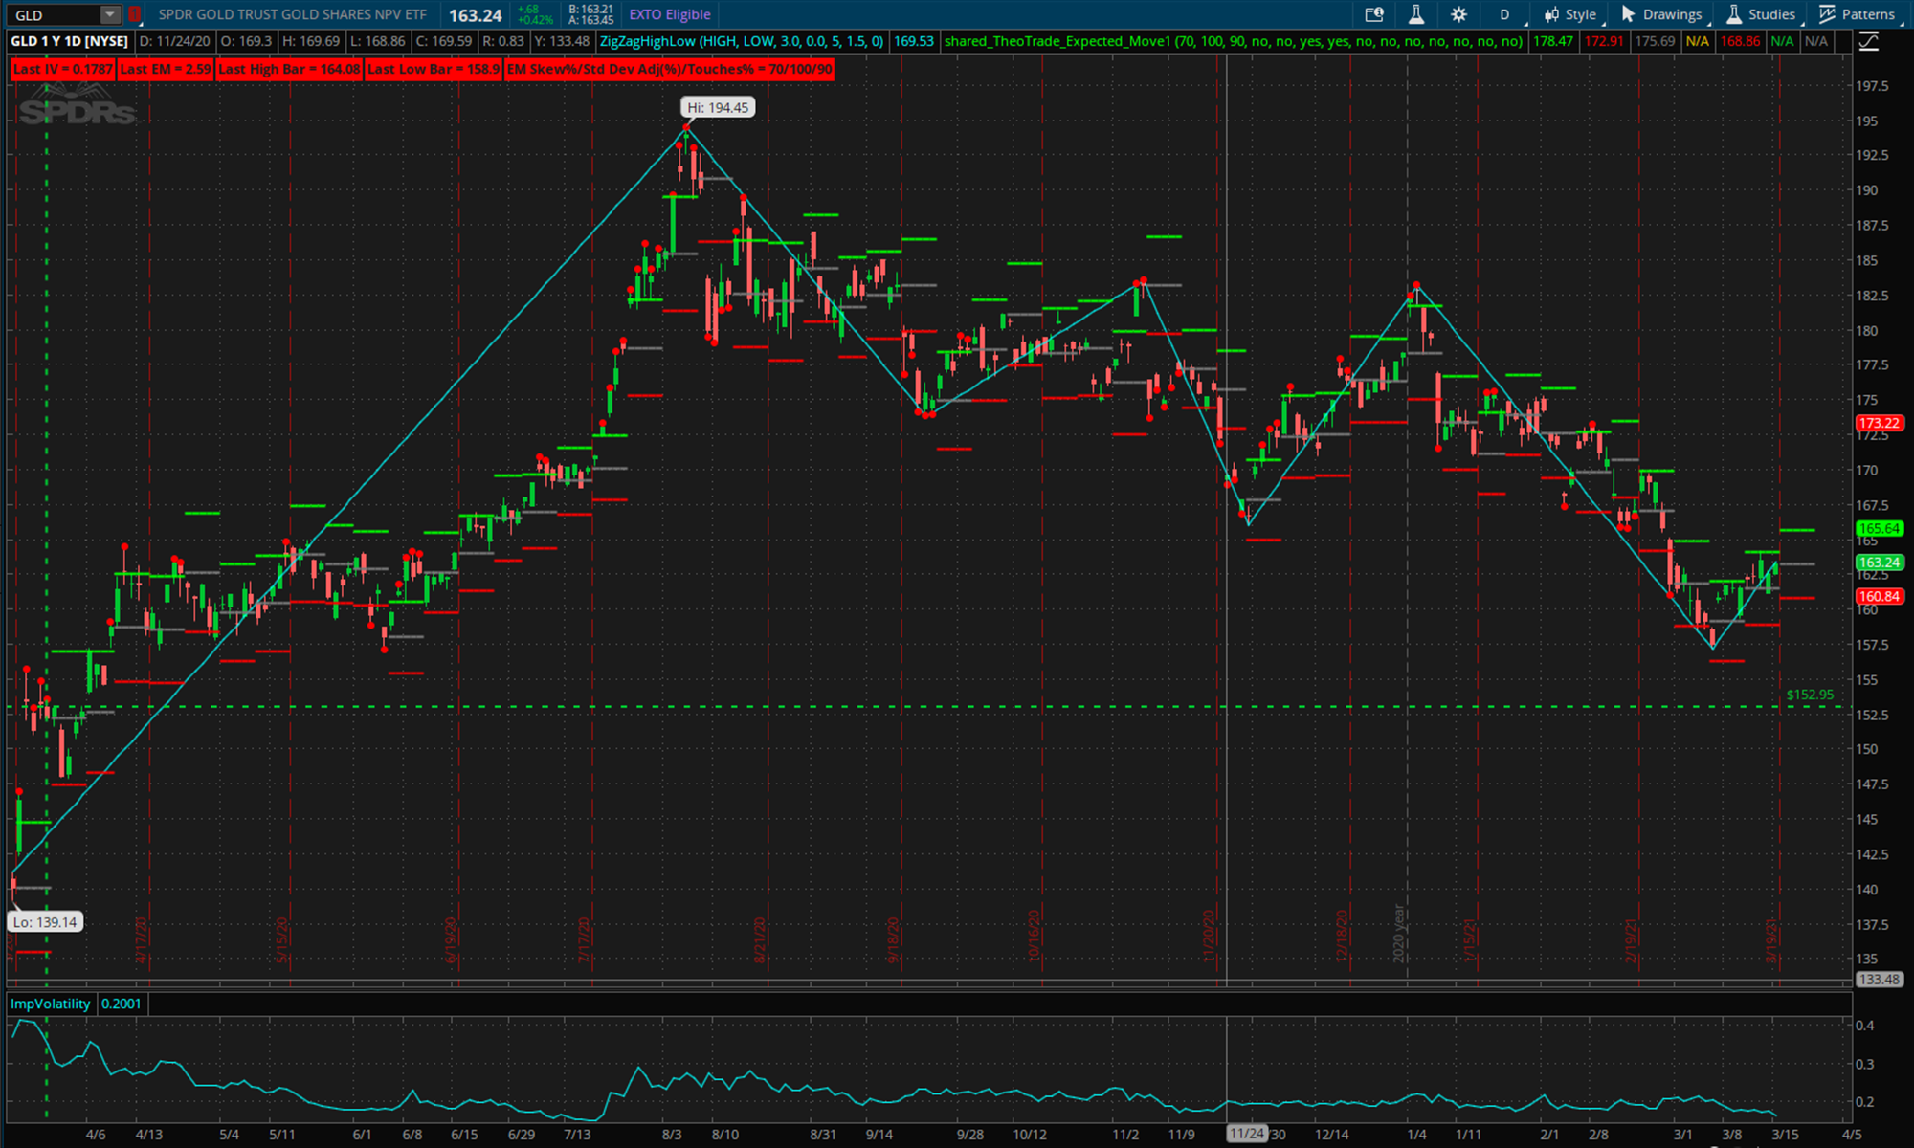
Task: Click the ImpVolatility value 0.2001
Action: point(121,1004)
